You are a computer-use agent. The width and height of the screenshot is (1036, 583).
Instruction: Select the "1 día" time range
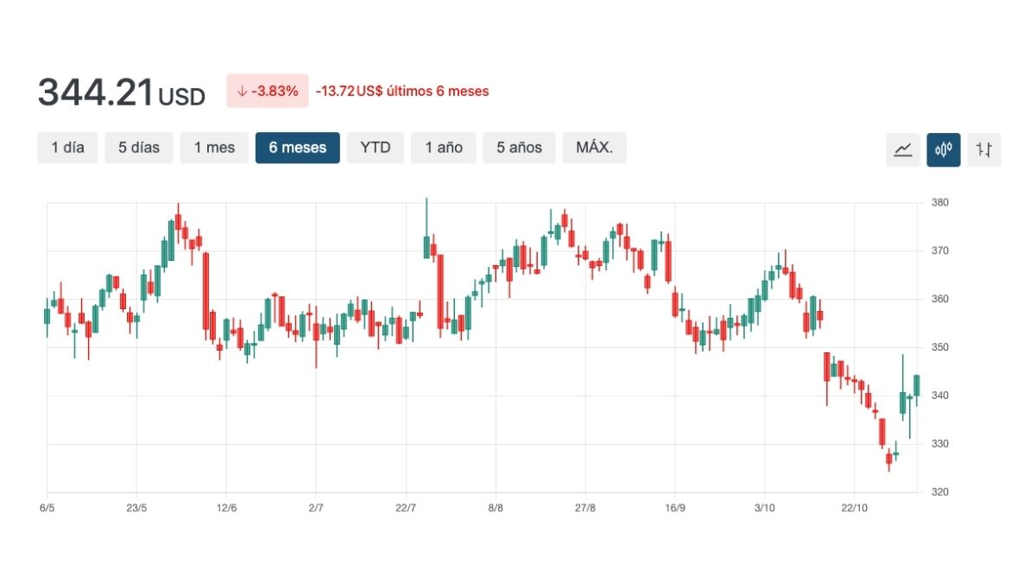click(66, 148)
